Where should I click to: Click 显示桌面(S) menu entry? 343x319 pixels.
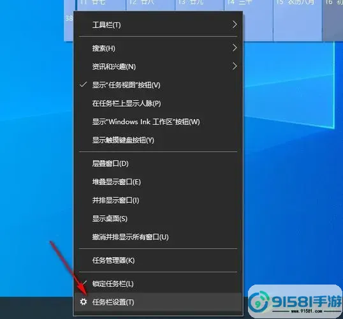158,219
